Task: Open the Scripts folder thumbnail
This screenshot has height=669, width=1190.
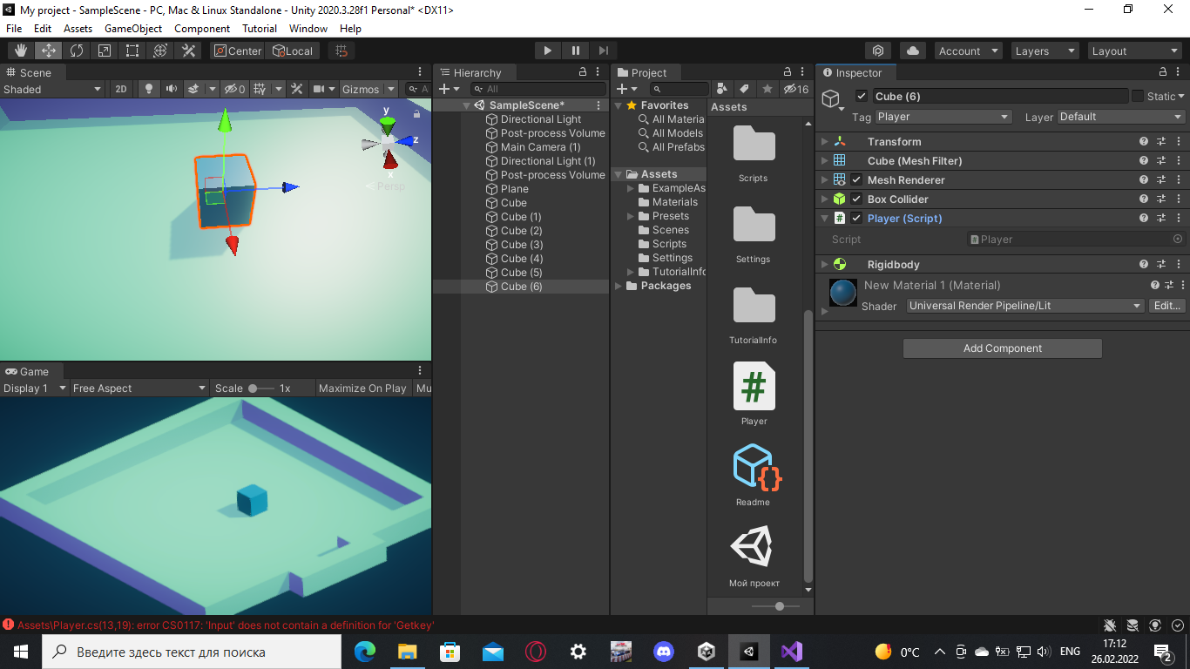Action: [754, 152]
